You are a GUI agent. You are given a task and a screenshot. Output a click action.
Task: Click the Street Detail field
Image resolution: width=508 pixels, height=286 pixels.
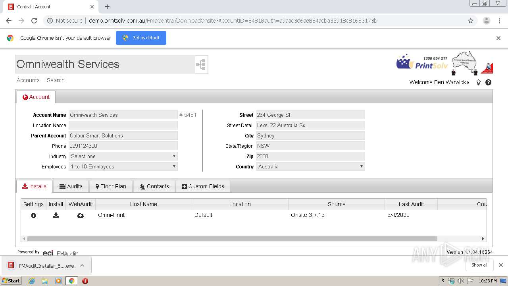point(310,125)
